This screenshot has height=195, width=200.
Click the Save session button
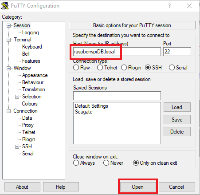(x=177, y=120)
